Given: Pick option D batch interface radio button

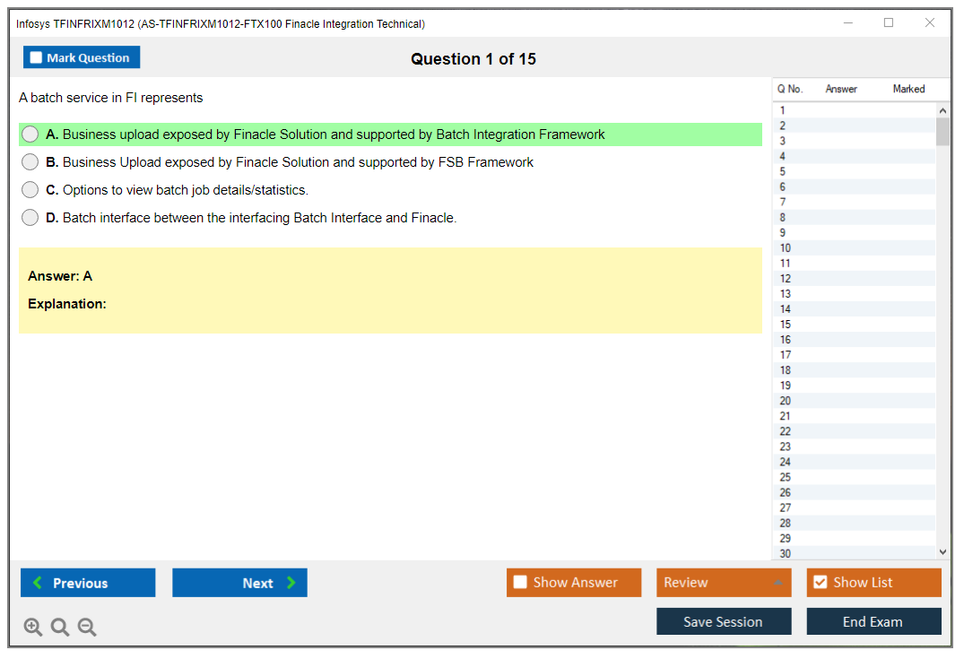Looking at the screenshot, I should pos(30,218).
